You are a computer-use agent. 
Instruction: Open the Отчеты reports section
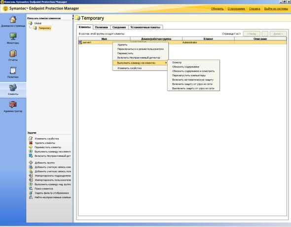pyautogui.click(x=13, y=53)
